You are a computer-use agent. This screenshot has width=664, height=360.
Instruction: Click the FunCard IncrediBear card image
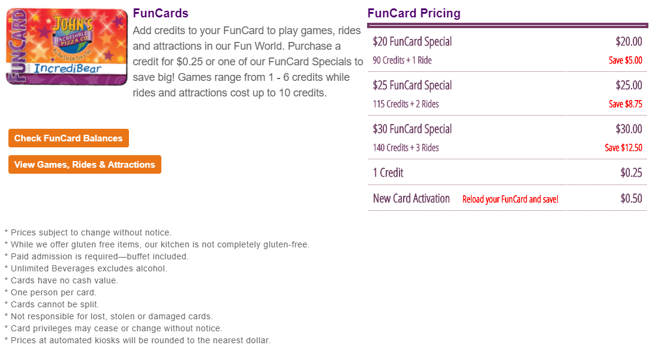pos(67,47)
